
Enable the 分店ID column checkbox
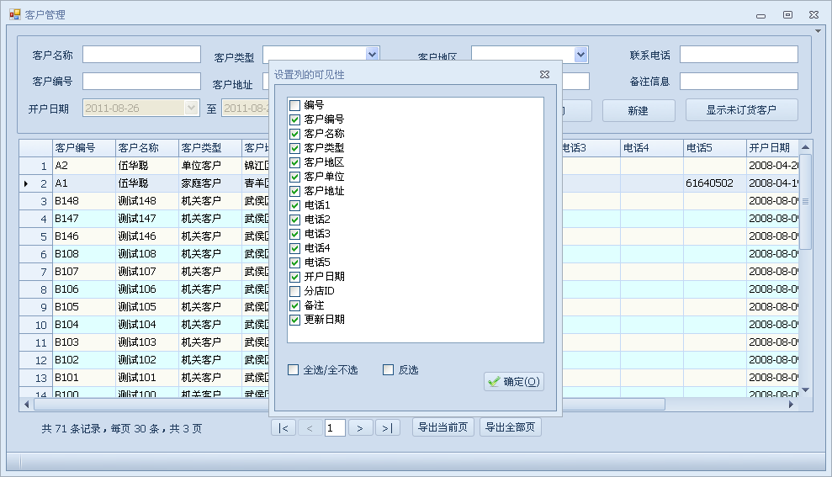(x=295, y=291)
